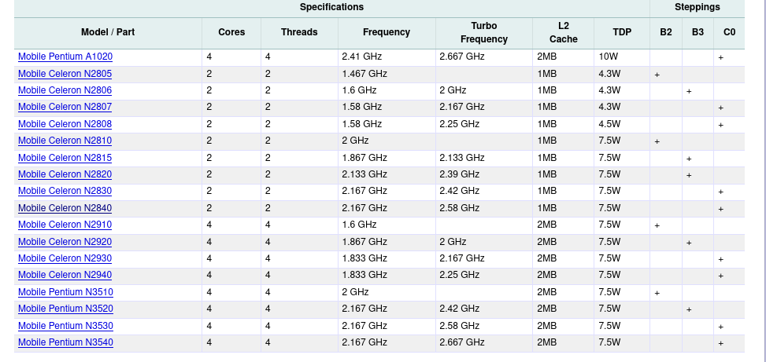This screenshot has height=362, width=766.
Task: Open the Mobile Pentium N3520 link
Action: [x=65, y=309]
